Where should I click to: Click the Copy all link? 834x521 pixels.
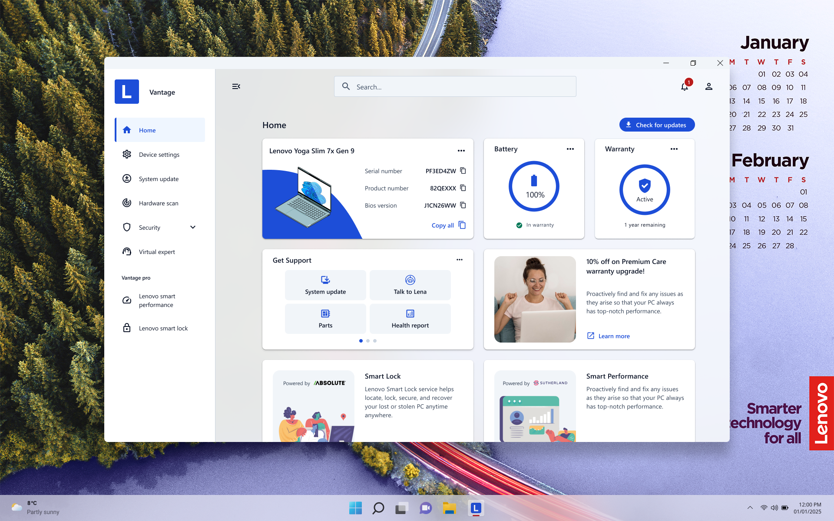point(448,225)
